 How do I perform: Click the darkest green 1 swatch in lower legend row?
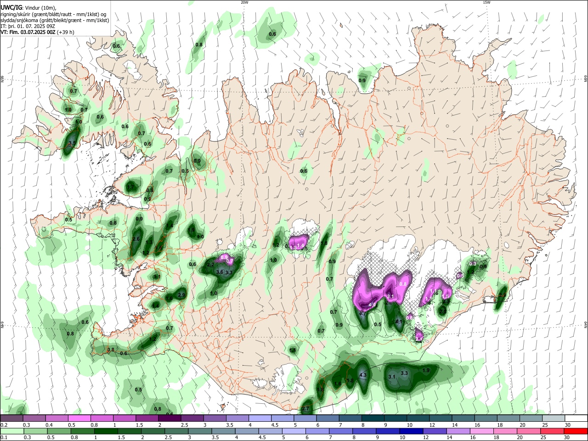click(x=106, y=431)
